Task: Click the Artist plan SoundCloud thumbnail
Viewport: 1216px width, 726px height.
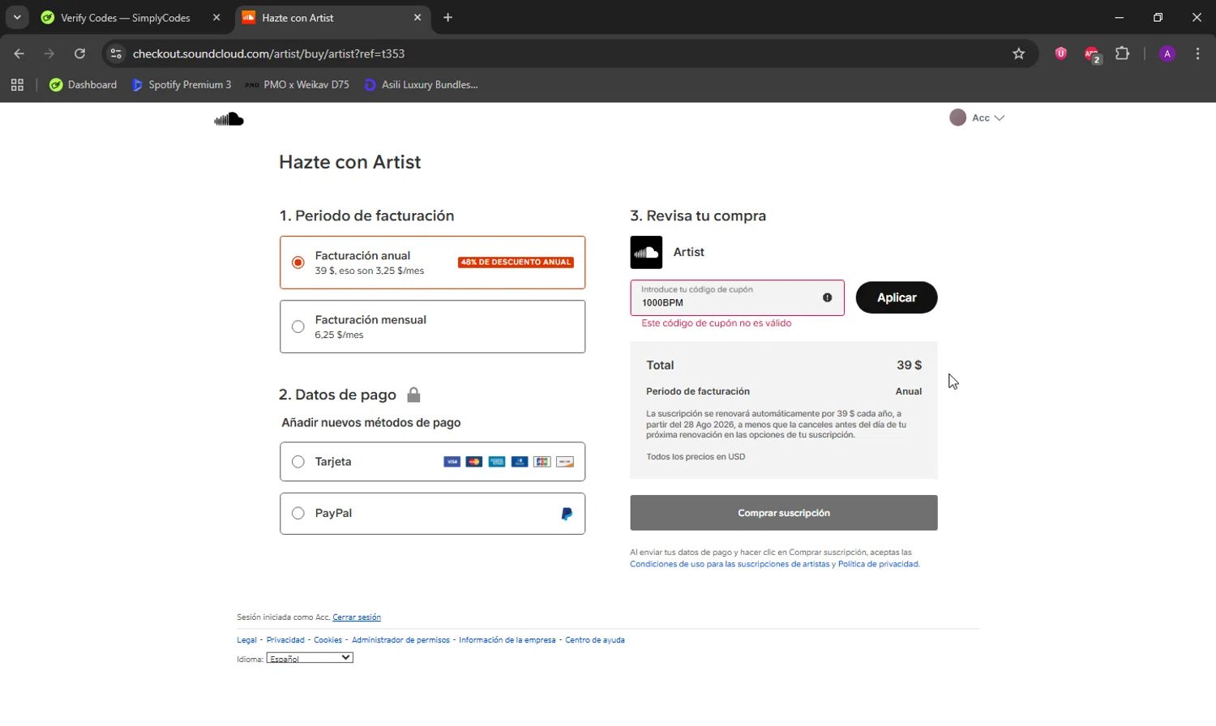Action: (x=646, y=252)
